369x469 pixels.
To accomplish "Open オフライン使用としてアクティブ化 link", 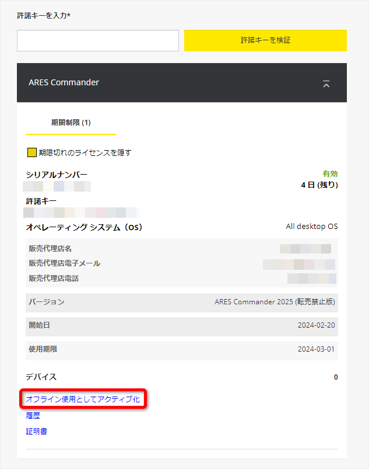I will tap(83, 399).
